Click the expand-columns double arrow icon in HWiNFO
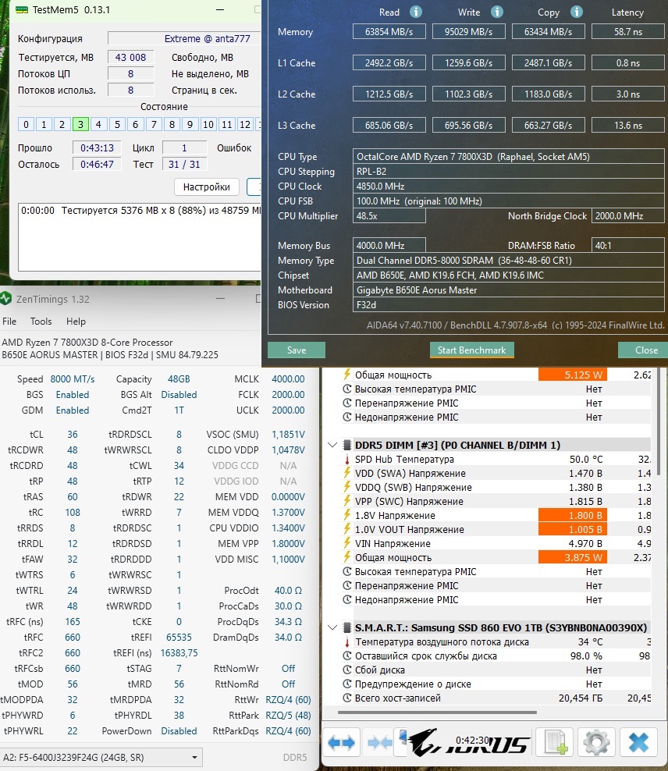668x771 pixels. (x=341, y=742)
